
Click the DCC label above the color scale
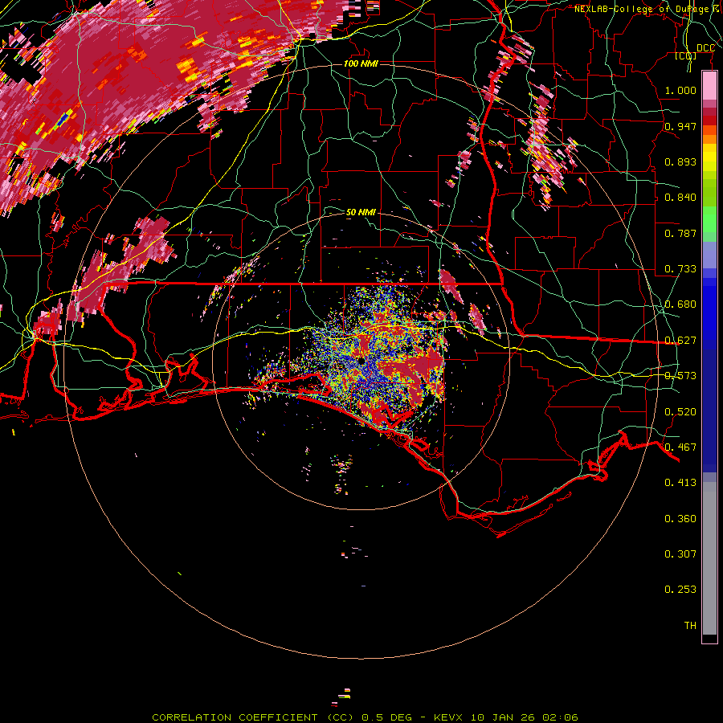[705, 48]
